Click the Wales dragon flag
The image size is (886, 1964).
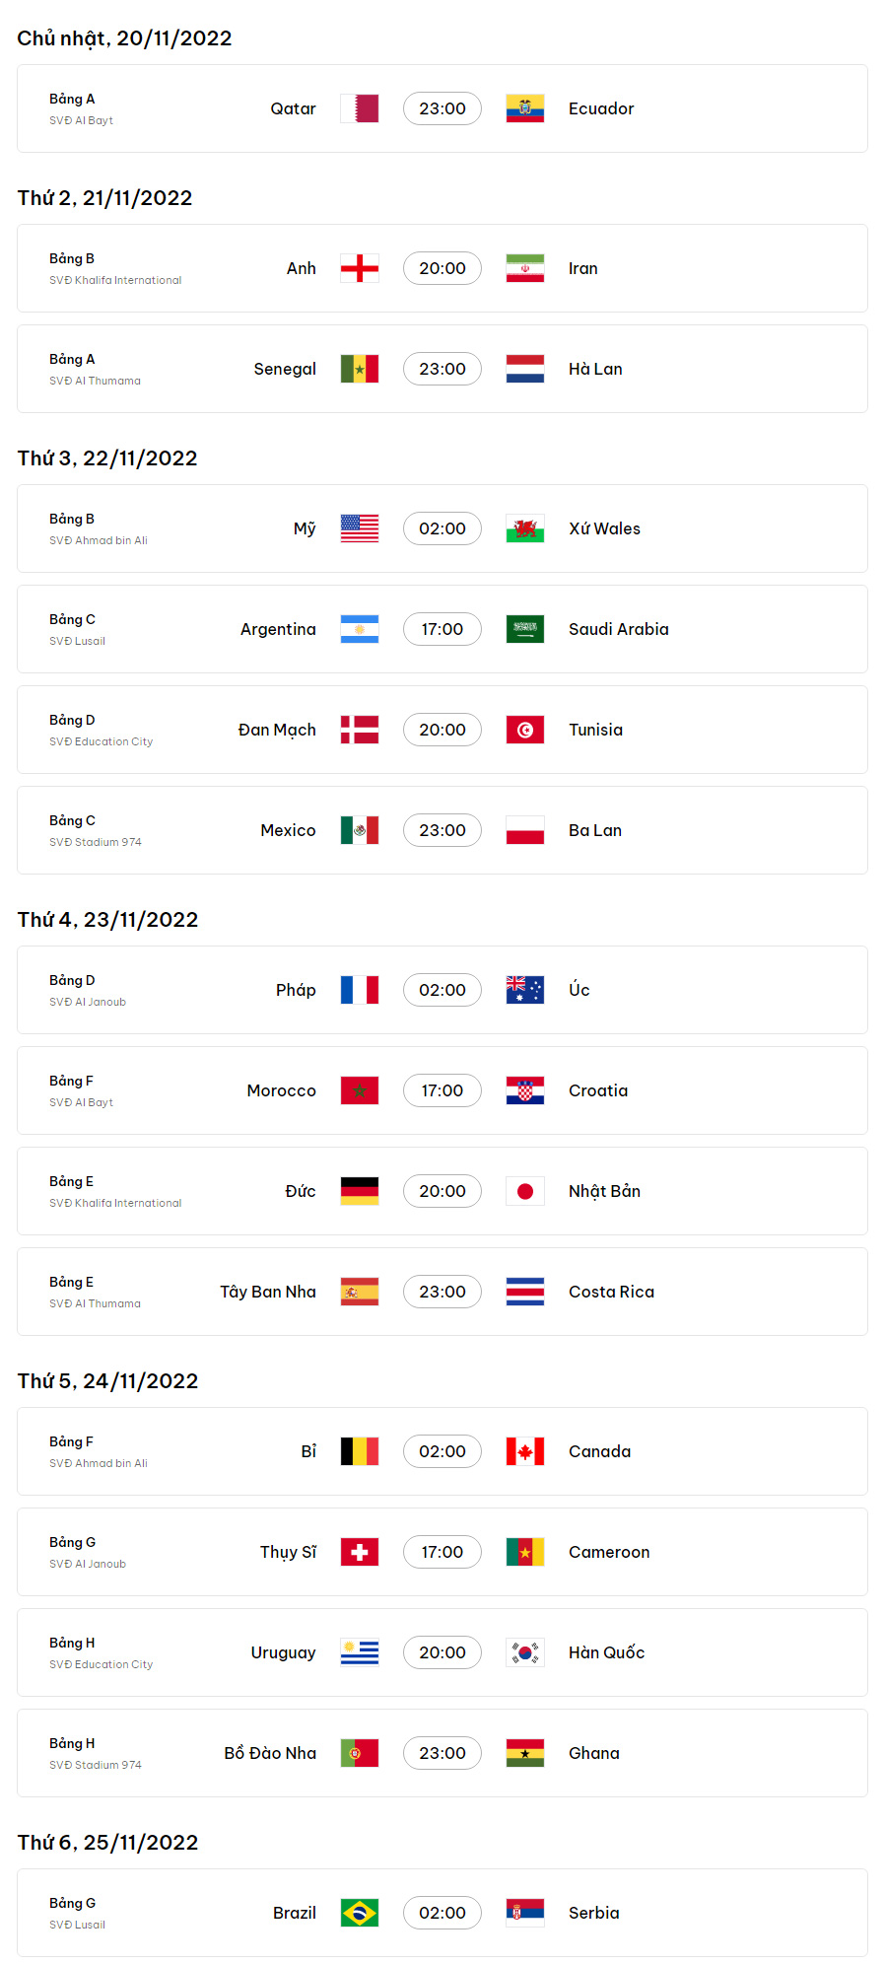[525, 528]
